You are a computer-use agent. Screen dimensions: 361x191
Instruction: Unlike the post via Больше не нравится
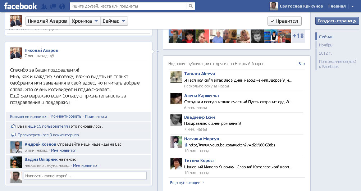coord(28,117)
